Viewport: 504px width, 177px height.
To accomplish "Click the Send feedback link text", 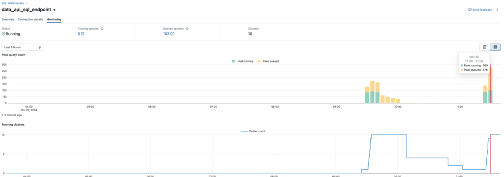I will (482, 10).
